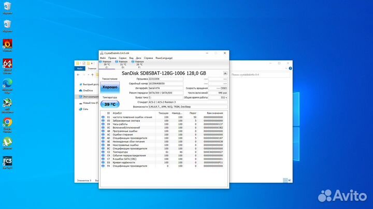This screenshot has height=209, width=373.
Task: Open the Вид menu
Action: (x=131, y=58)
